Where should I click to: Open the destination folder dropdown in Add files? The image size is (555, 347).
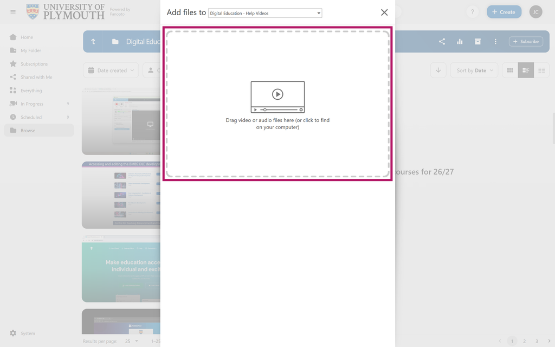pyautogui.click(x=265, y=13)
